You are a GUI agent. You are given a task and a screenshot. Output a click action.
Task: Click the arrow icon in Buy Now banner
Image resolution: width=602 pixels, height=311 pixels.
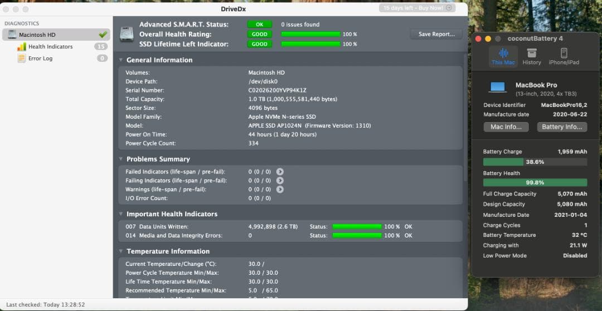click(x=448, y=8)
